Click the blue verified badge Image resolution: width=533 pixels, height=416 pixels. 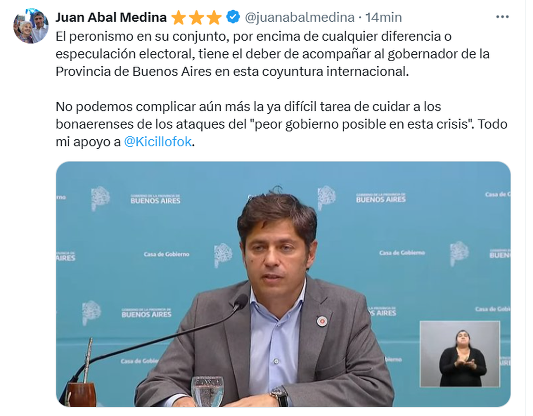(233, 17)
